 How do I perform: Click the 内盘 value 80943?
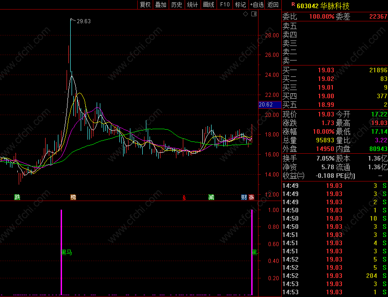tap(378, 149)
